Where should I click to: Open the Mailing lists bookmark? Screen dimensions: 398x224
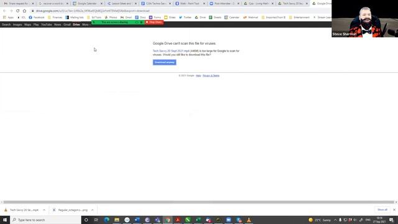pyautogui.click(x=75, y=17)
